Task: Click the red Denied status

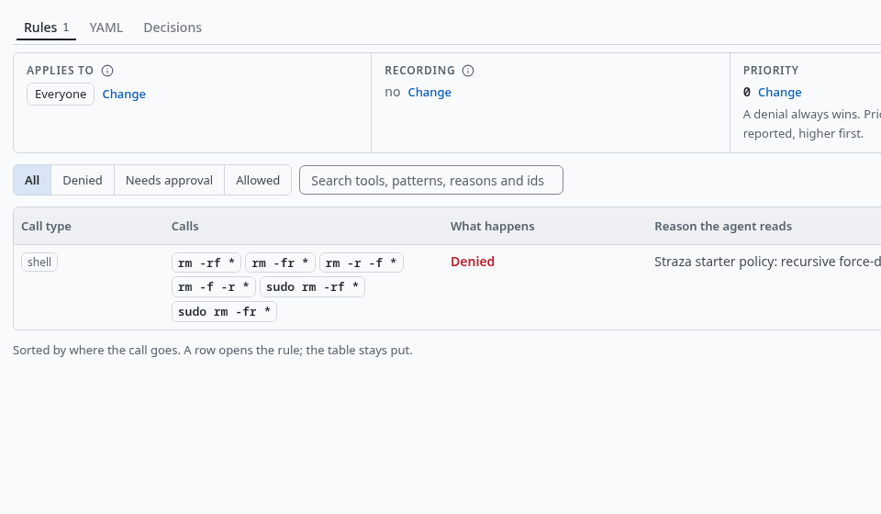Action: tap(473, 262)
